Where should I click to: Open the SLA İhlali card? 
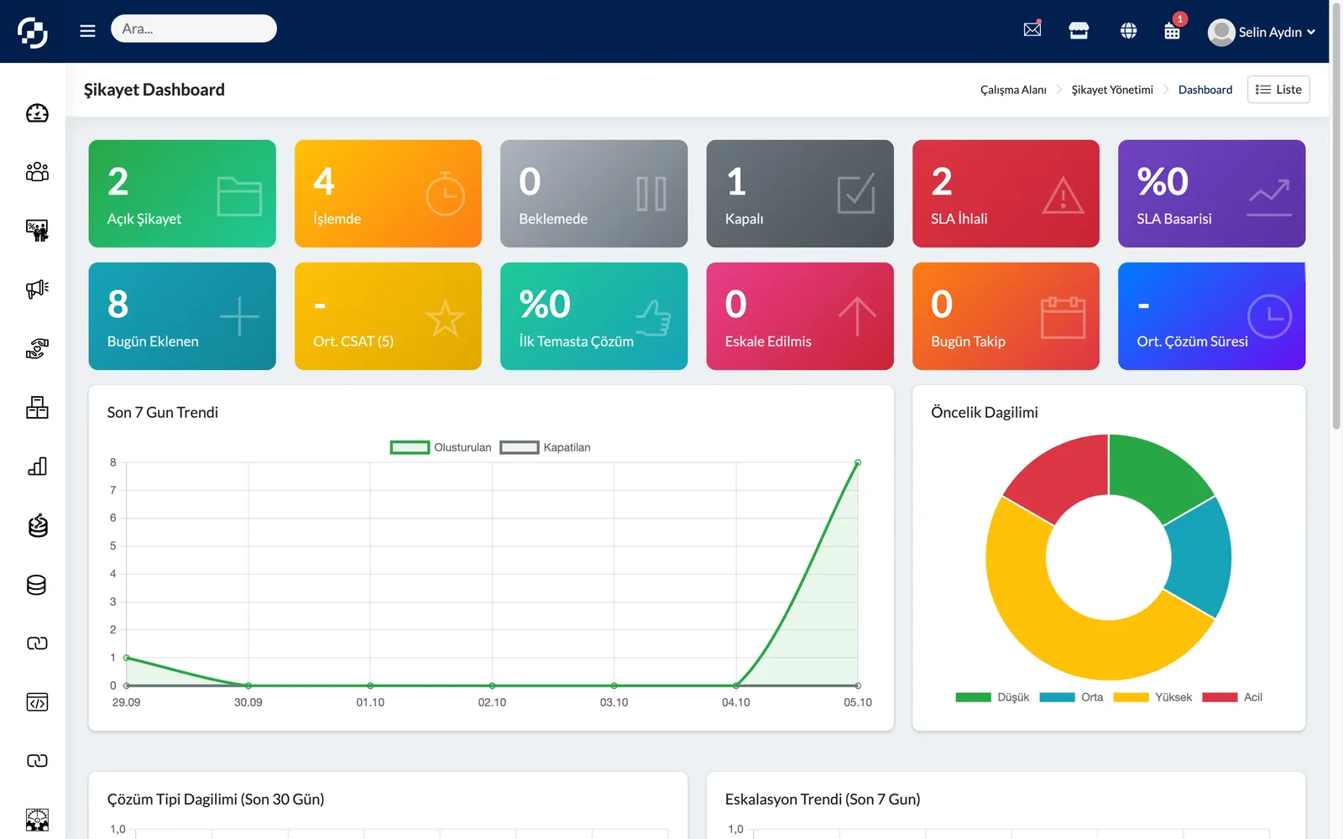tap(1006, 194)
